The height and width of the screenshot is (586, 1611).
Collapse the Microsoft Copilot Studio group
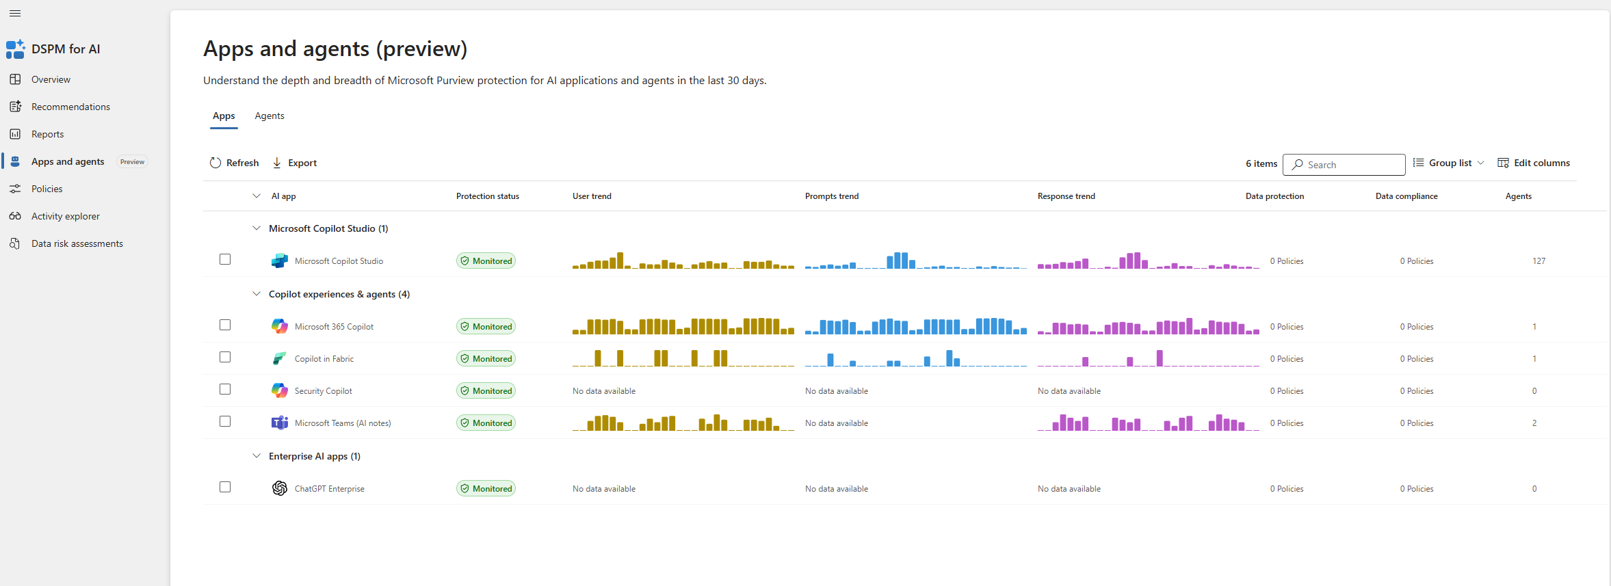(x=257, y=228)
